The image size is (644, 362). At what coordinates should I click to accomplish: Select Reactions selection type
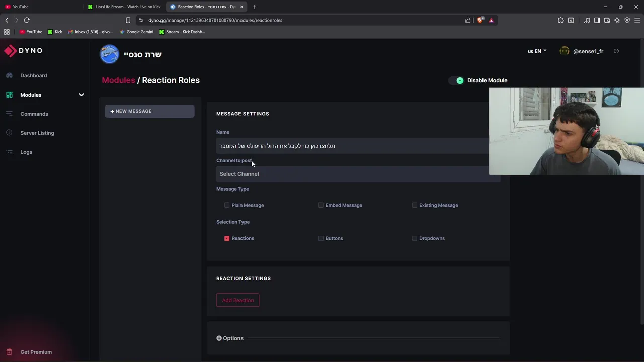coord(227,238)
